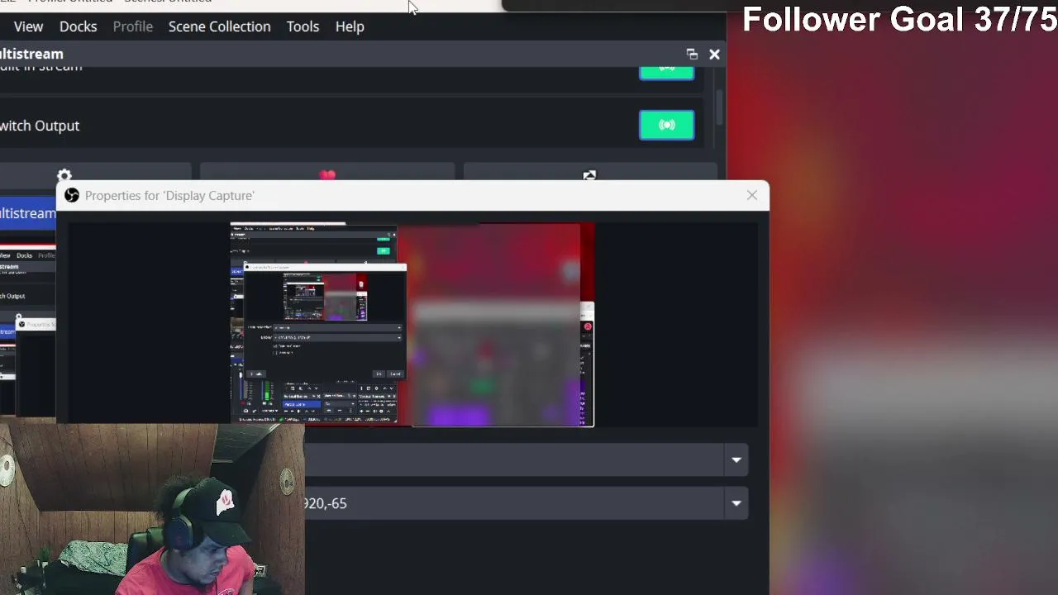Open Multistream settings via the gear icon

(x=64, y=174)
